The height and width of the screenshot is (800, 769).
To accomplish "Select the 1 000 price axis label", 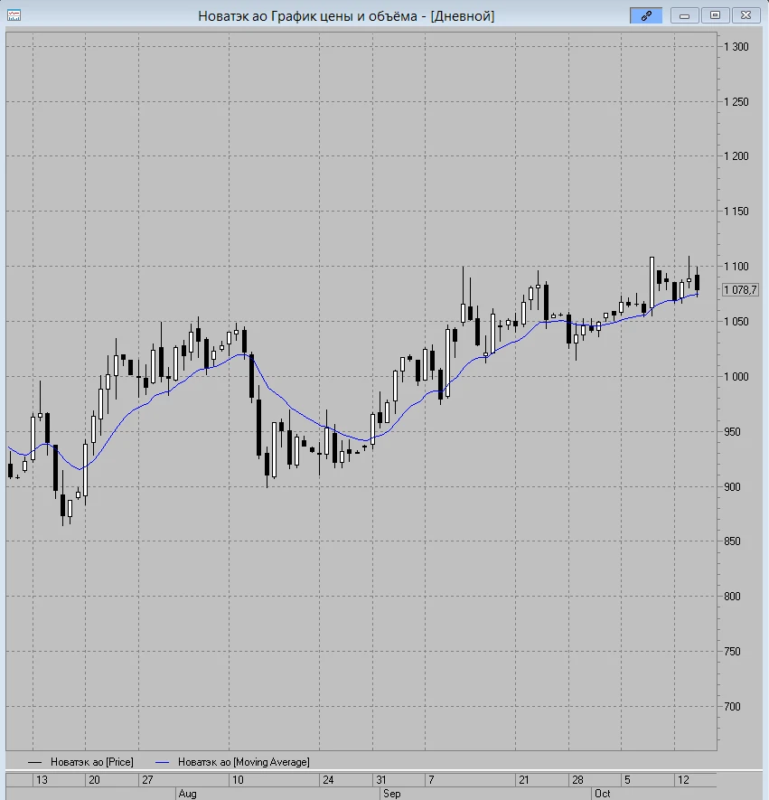I will click(x=736, y=377).
